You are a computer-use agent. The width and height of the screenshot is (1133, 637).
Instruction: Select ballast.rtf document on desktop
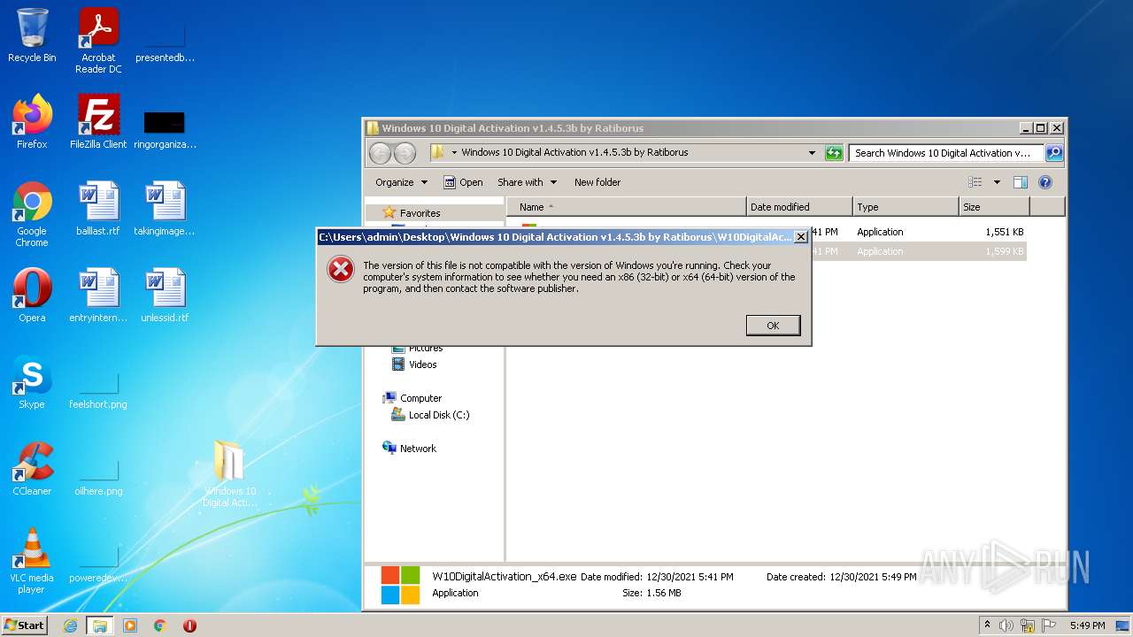pyautogui.click(x=98, y=209)
